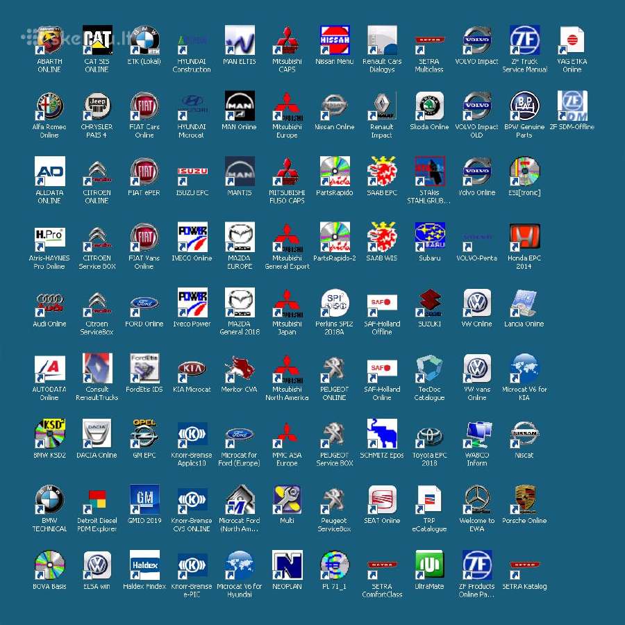Open WABCO Inform shortcut
625x625 pixels.
point(477,433)
